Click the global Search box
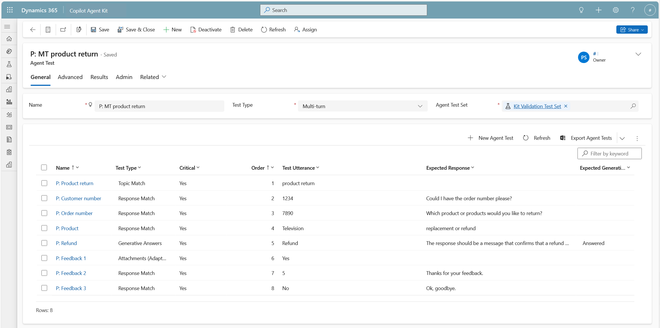The width and height of the screenshot is (660, 328). click(x=343, y=10)
